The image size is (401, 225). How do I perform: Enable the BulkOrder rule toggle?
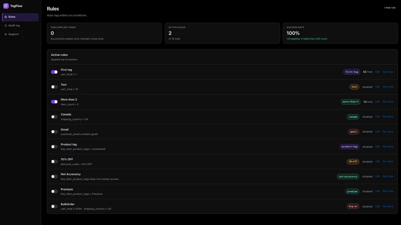[x=54, y=206]
